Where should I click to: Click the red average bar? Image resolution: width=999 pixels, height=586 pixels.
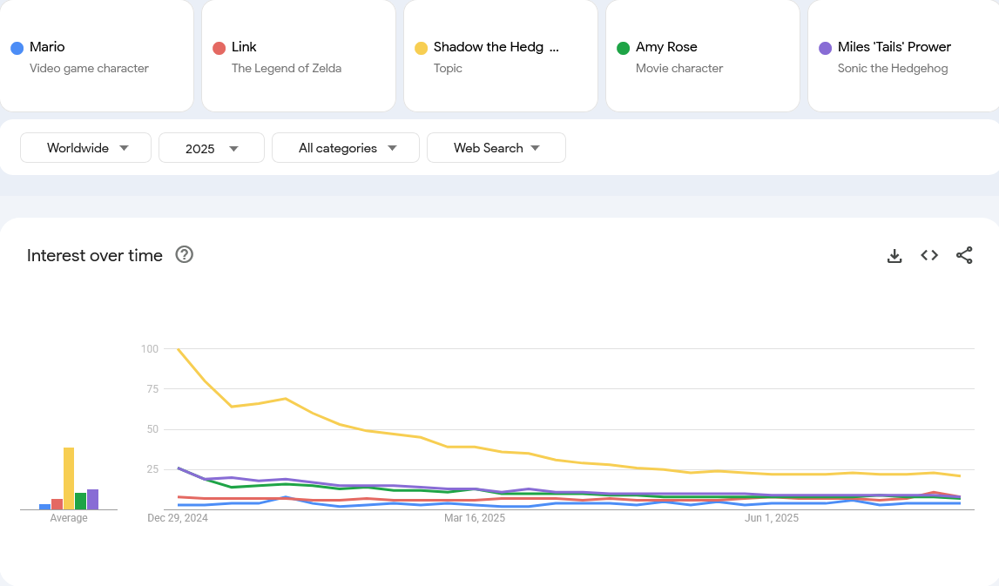pyautogui.click(x=57, y=504)
